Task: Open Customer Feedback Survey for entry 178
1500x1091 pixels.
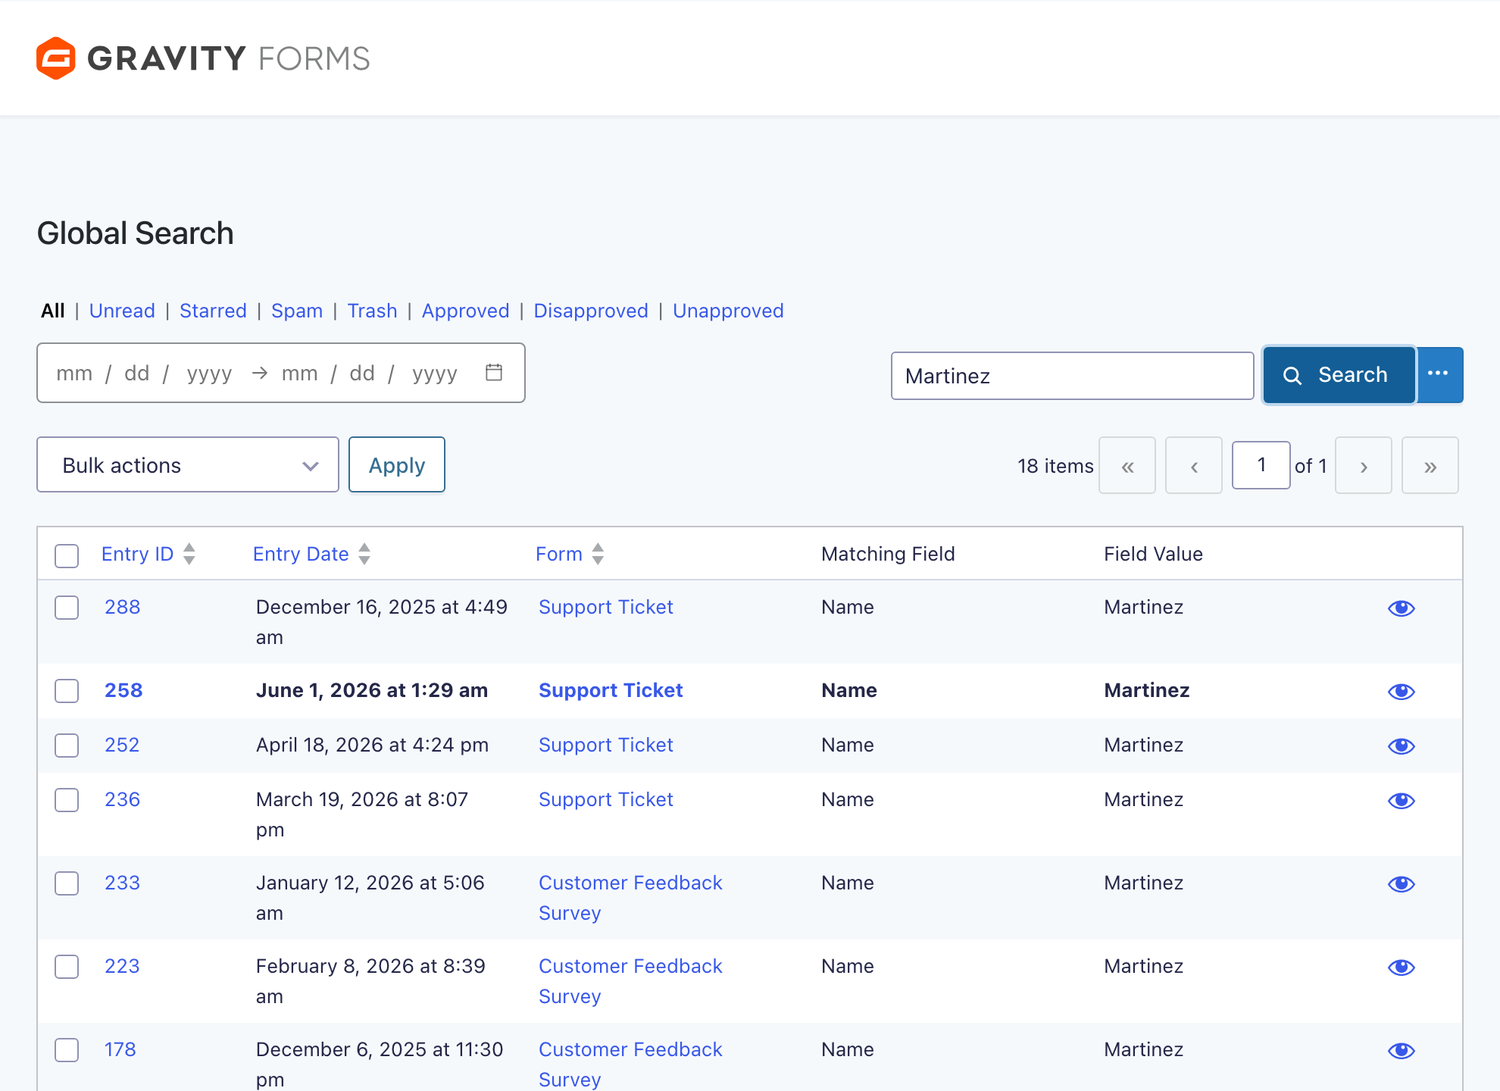Action: [630, 1064]
